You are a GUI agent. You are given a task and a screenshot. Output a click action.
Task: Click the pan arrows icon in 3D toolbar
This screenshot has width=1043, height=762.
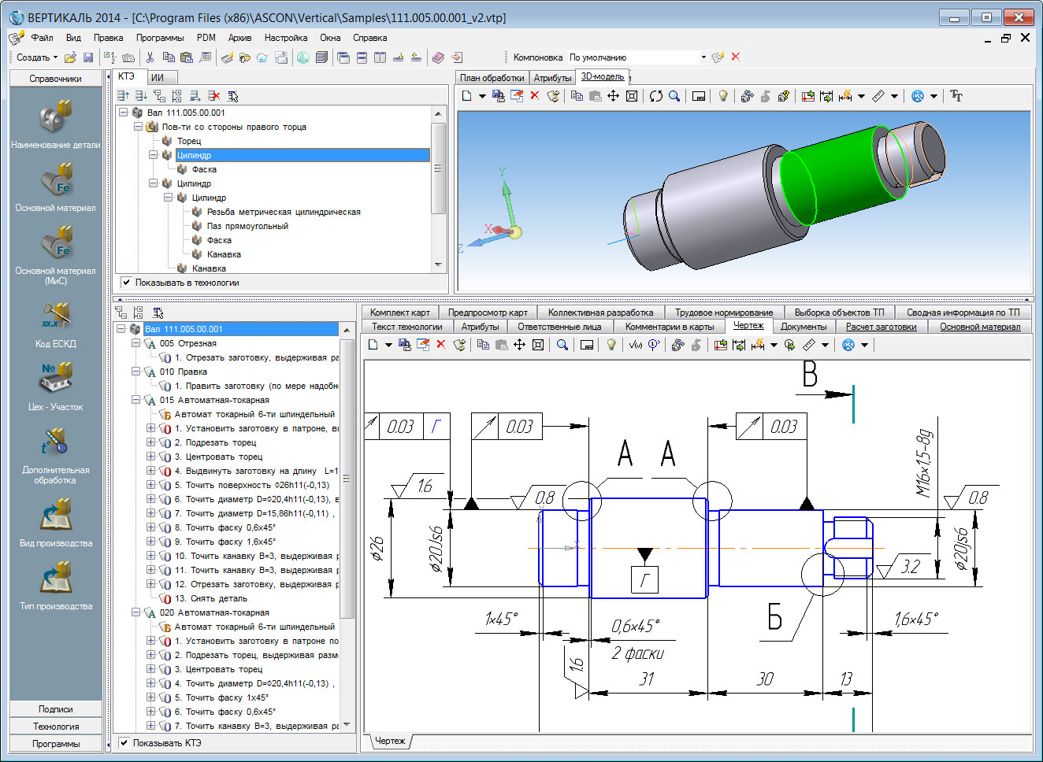pos(613,96)
